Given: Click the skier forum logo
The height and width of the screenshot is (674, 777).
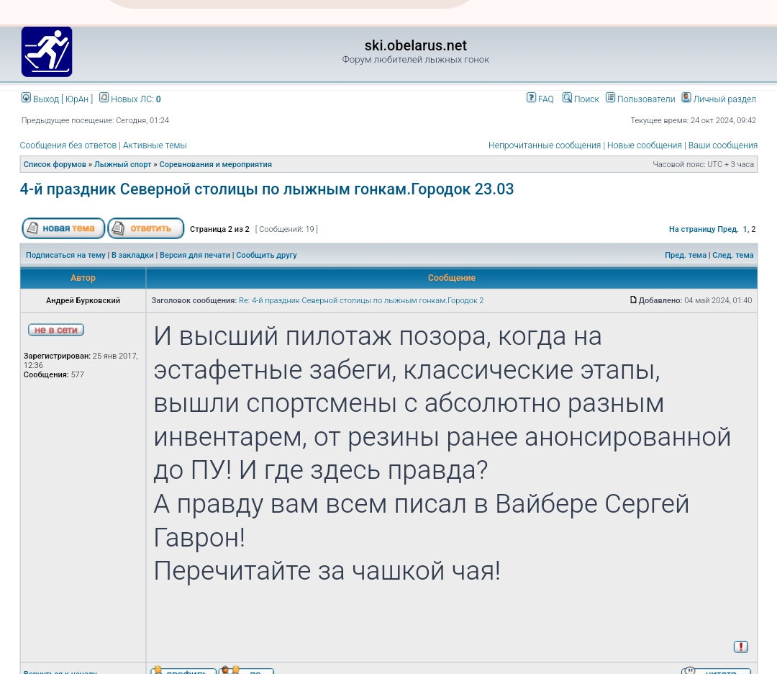Looking at the screenshot, I should (x=47, y=52).
